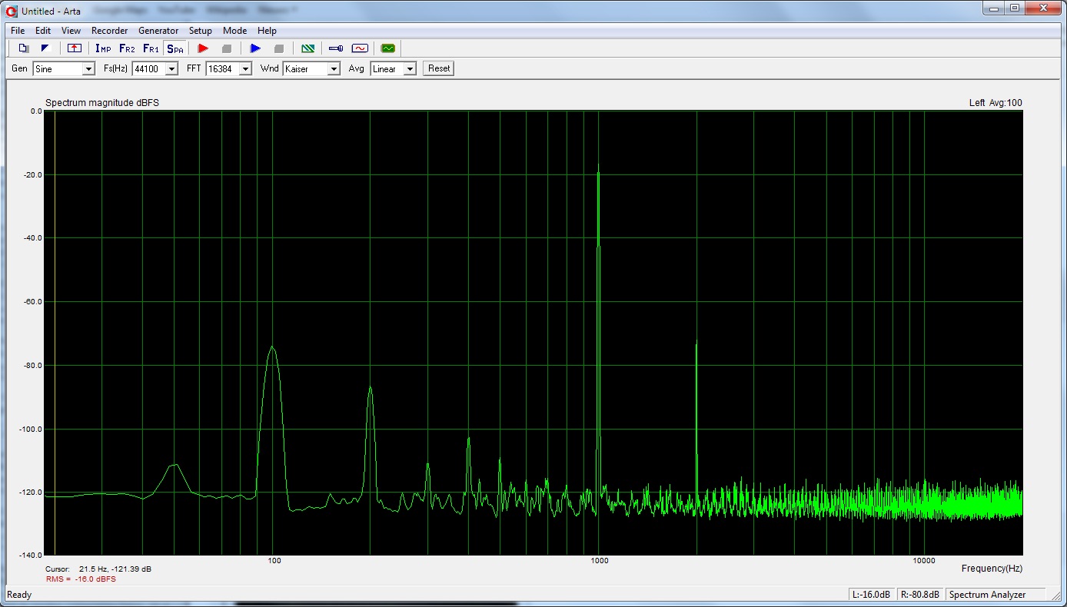
Task: Minimize the Arta window
Action: coord(996,8)
